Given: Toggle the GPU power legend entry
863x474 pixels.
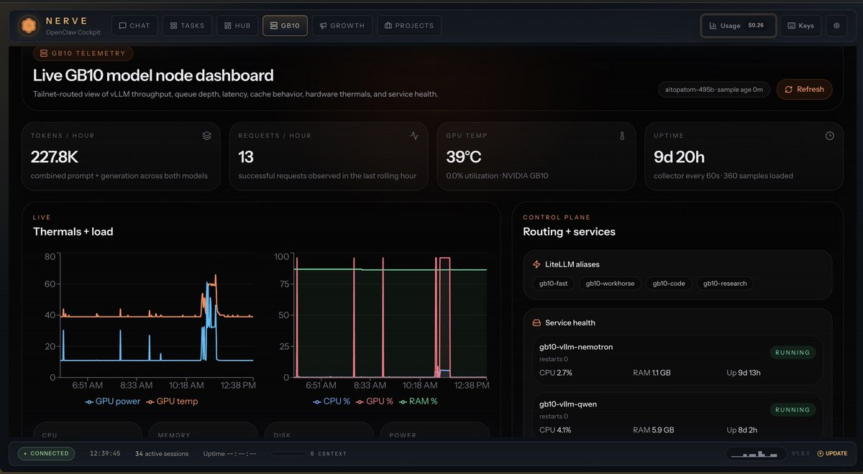Looking at the screenshot, I should 113,401.
